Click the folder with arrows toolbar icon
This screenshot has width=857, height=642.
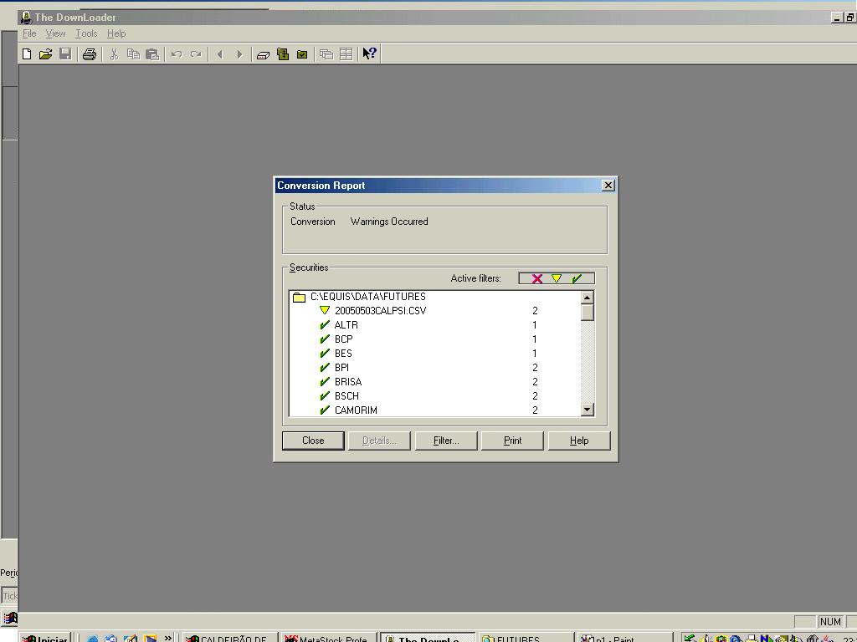tap(283, 54)
